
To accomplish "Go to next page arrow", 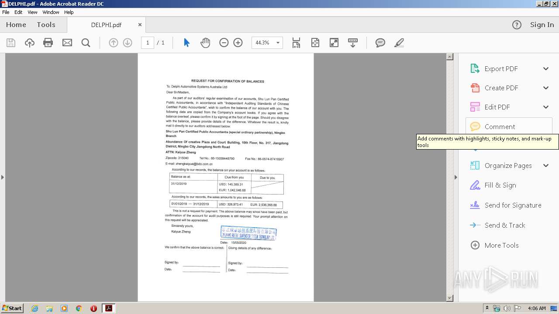I will point(128,43).
